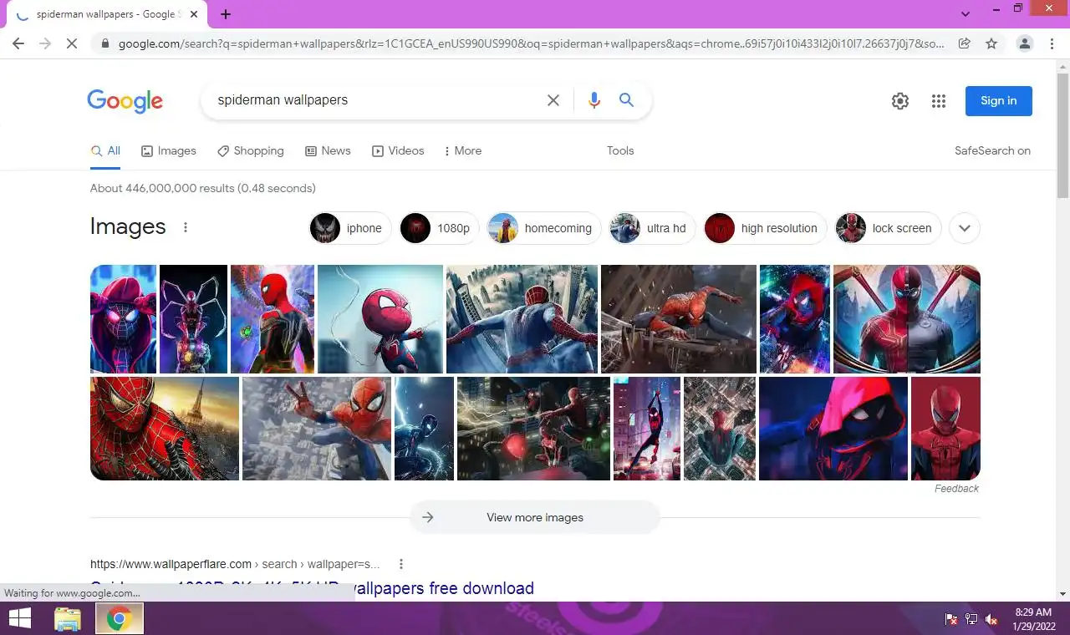
Task: Select the homecoming filter chip
Action: (544, 228)
